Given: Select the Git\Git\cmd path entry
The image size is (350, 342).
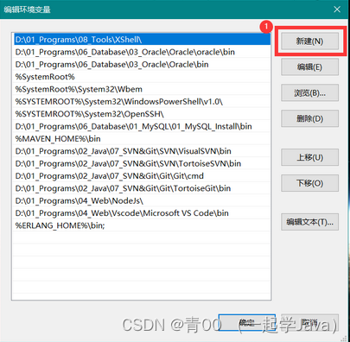Looking at the screenshot, I should coord(142,176).
